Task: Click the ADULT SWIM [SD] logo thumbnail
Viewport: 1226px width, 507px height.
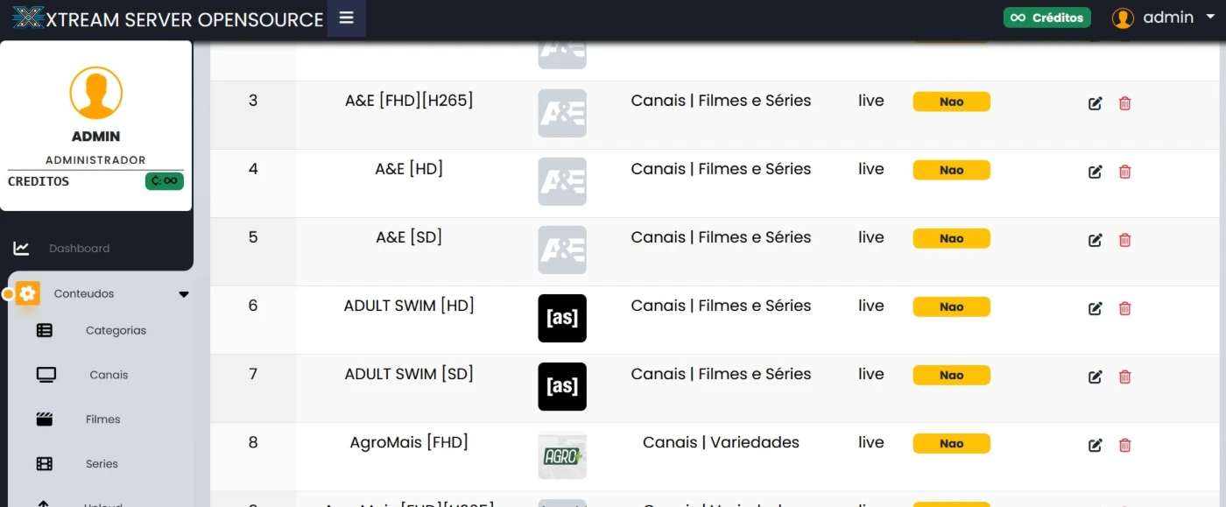Action: 562,386
